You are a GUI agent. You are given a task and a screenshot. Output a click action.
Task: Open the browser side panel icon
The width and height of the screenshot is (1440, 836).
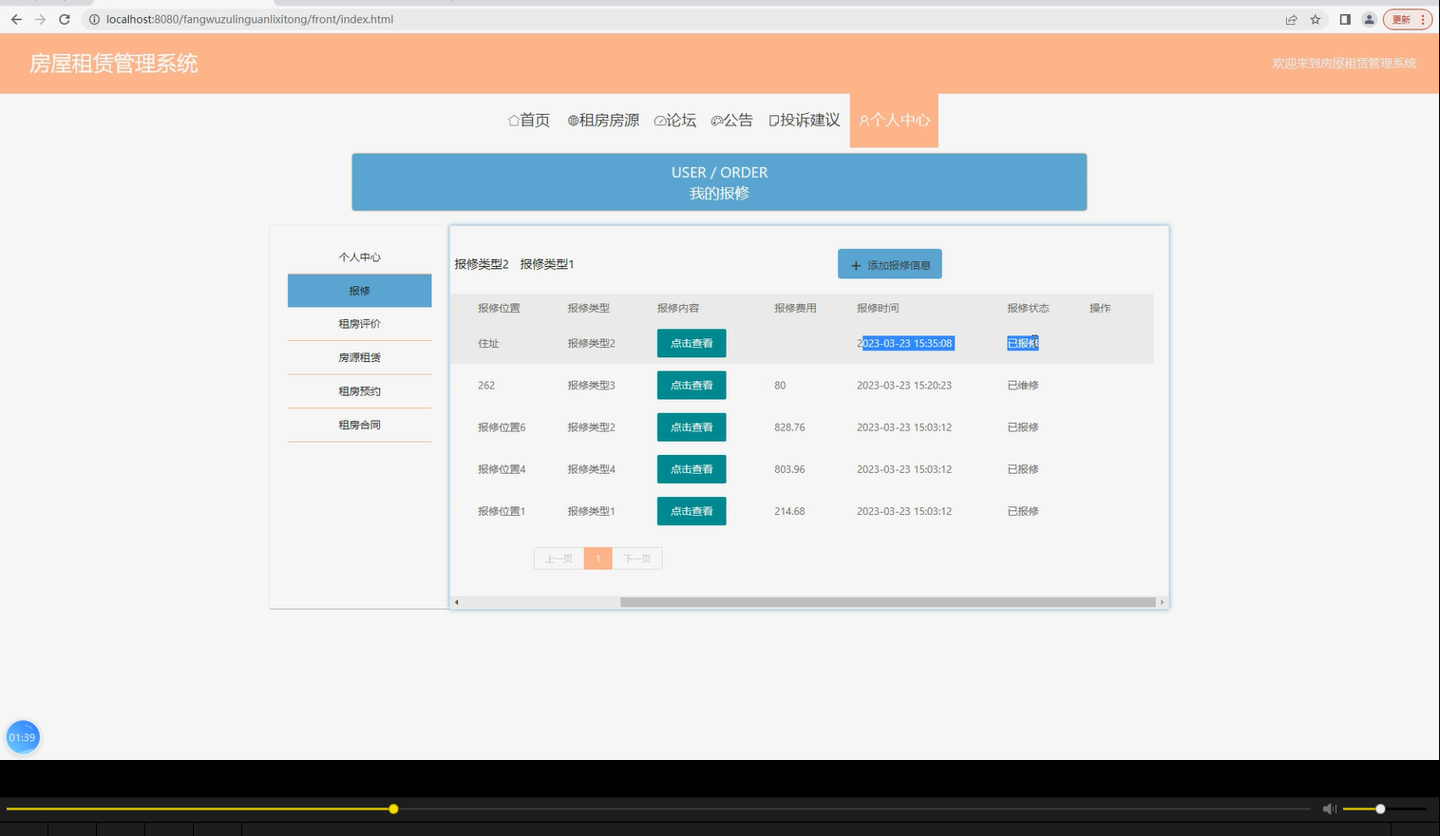(1345, 19)
